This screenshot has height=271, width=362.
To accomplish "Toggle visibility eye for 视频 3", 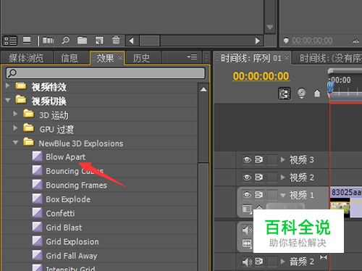I will [x=247, y=159].
